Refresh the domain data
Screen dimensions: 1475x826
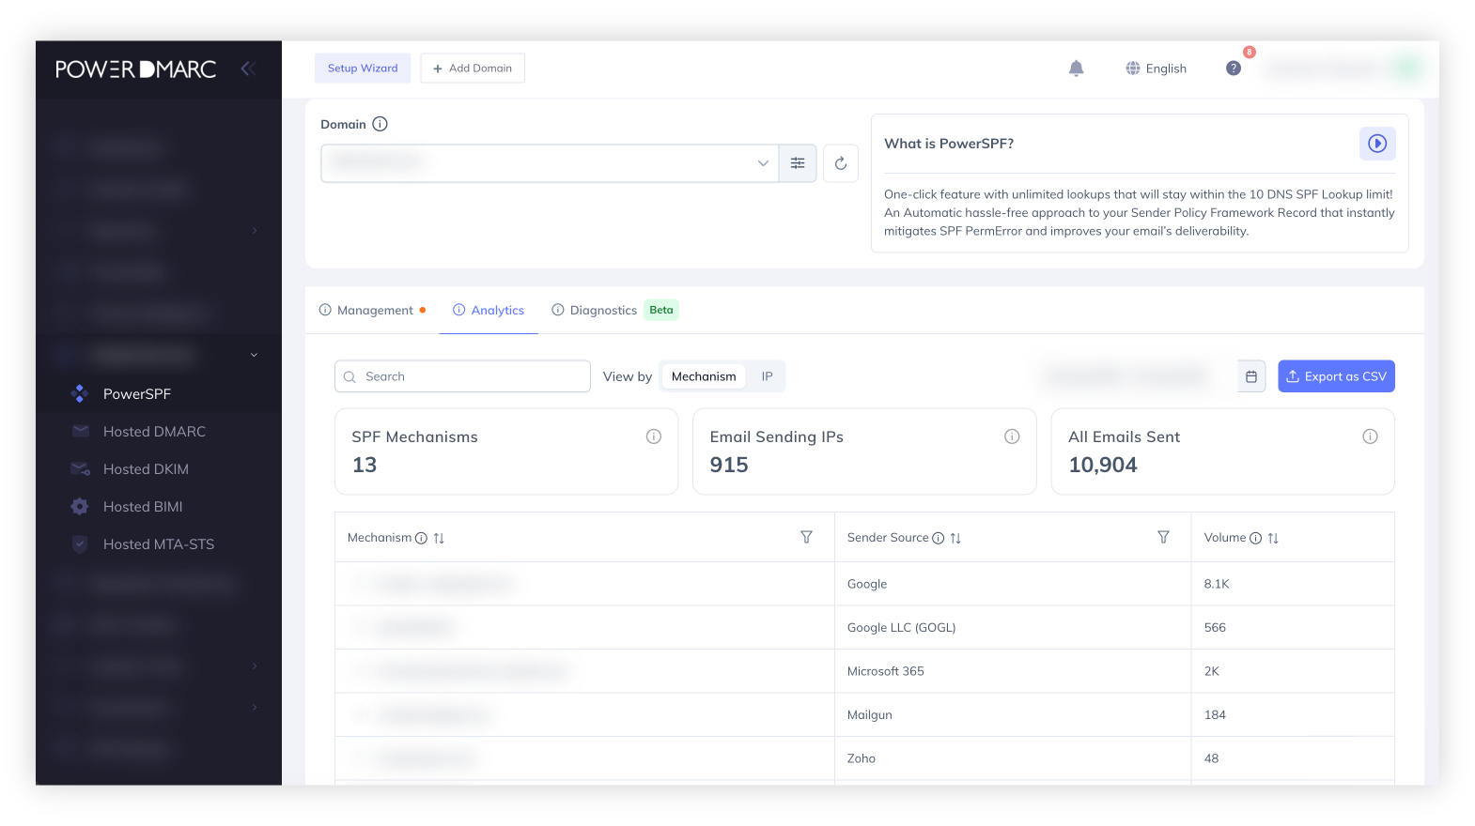pos(841,163)
